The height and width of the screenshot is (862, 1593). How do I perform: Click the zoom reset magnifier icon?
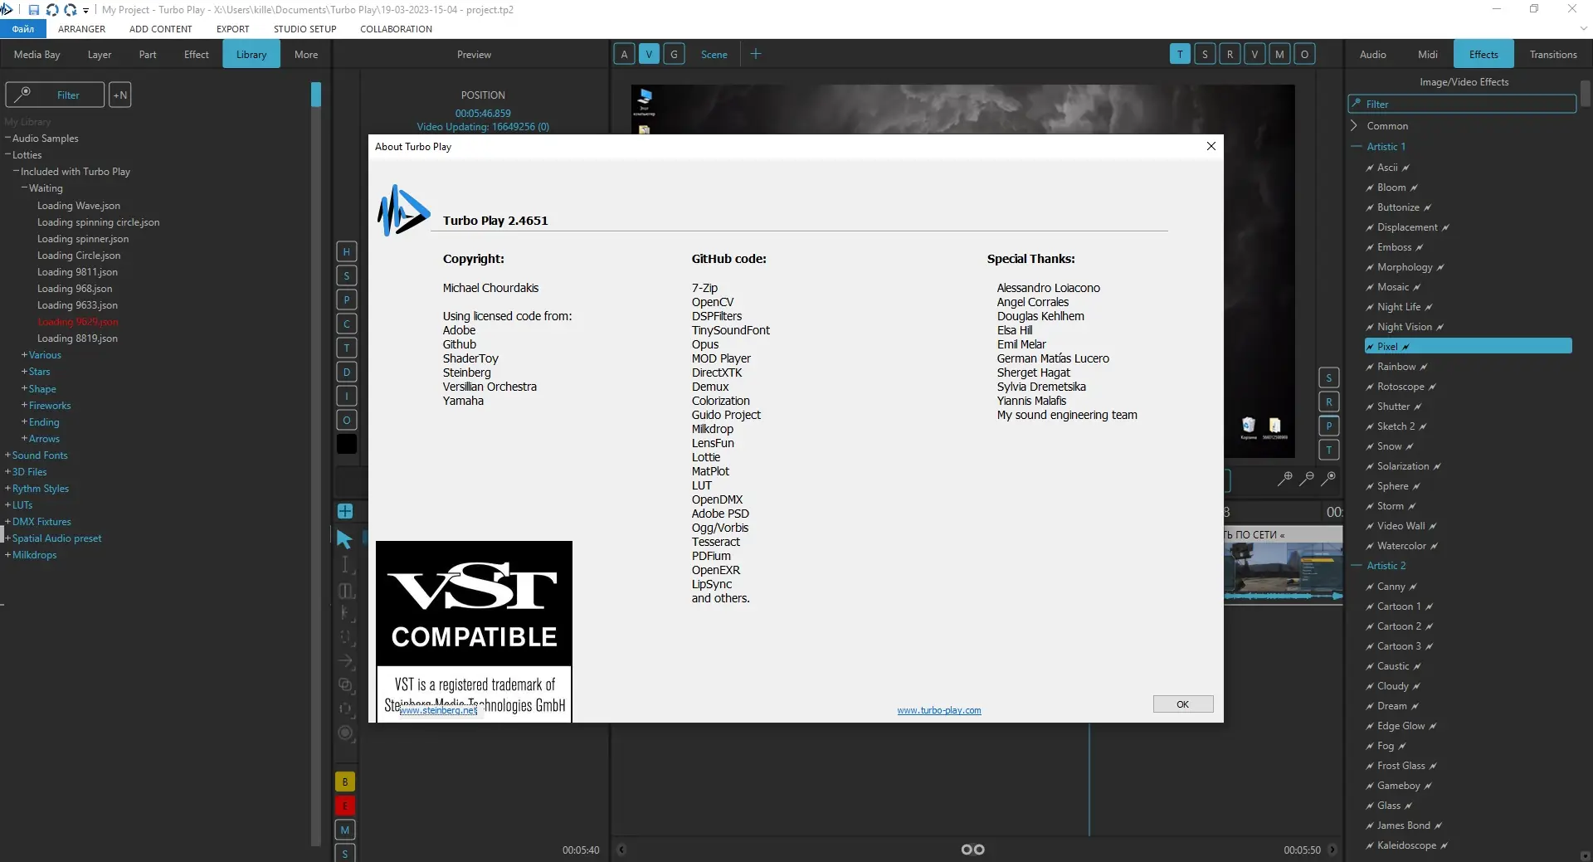click(x=1327, y=479)
